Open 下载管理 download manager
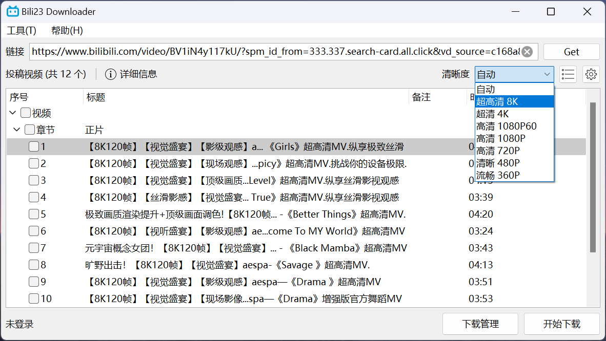This screenshot has height=341, width=606. click(x=480, y=324)
